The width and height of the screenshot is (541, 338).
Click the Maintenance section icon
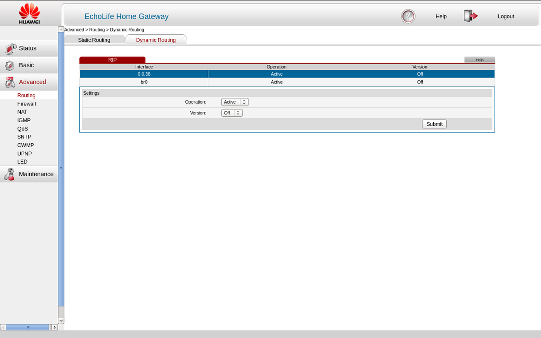point(10,174)
